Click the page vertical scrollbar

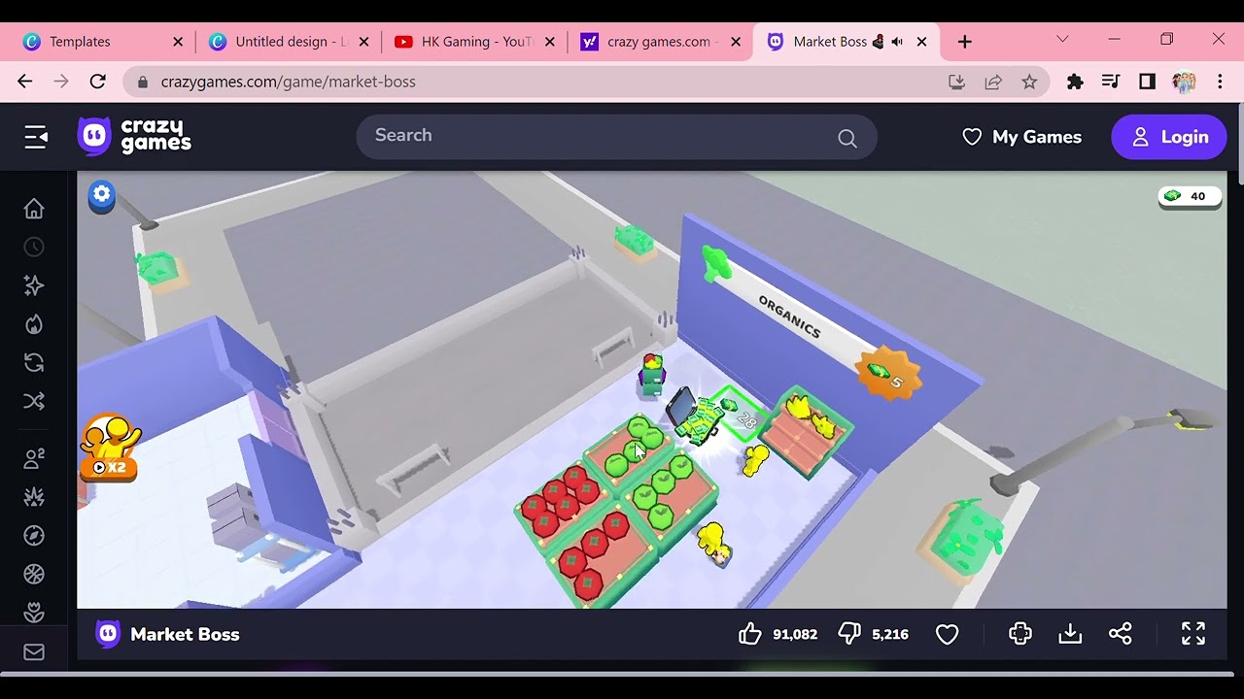coord(1239,144)
